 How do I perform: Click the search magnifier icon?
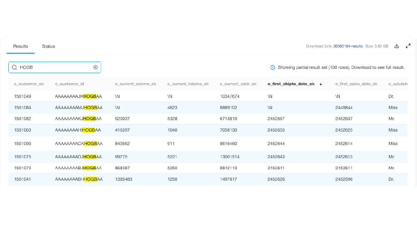pyautogui.click(x=15, y=67)
